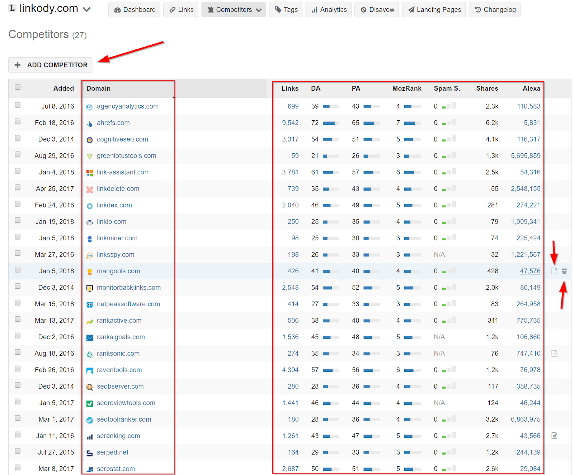
Task: Check the box for agencyanalytics.com row
Action: (18, 105)
